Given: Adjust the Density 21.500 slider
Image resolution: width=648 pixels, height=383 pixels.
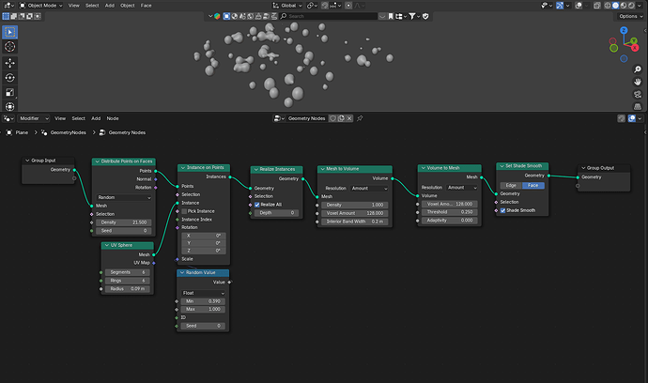Looking at the screenshot, I should click(x=124, y=222).
